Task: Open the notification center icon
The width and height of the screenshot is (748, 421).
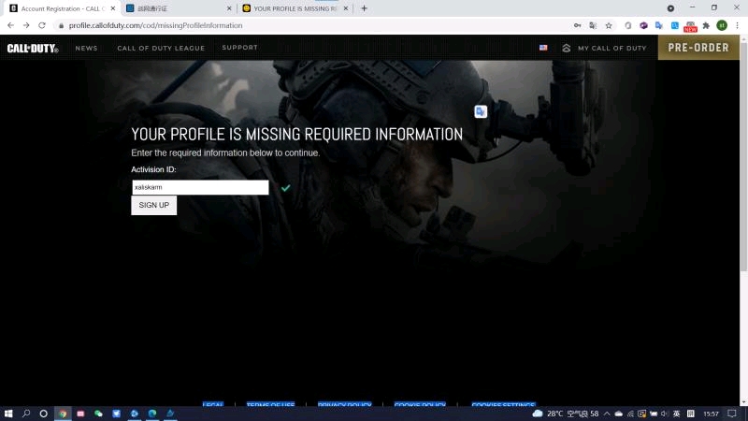Action: pos(732,414)
